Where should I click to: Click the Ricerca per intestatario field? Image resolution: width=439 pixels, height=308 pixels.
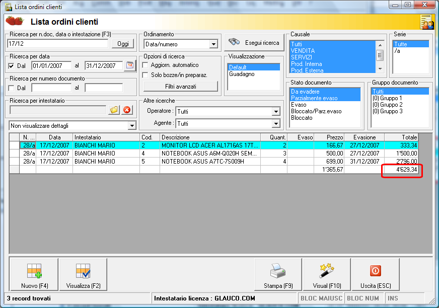click(58, 110)
